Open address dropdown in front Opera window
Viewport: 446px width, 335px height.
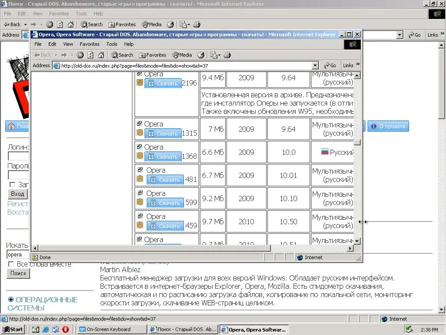pos(315,65)
